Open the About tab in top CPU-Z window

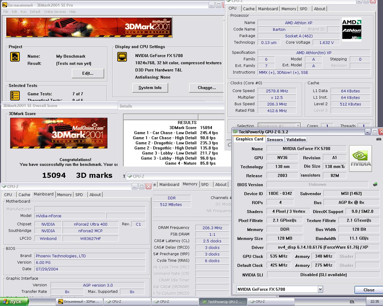point(320,9)
